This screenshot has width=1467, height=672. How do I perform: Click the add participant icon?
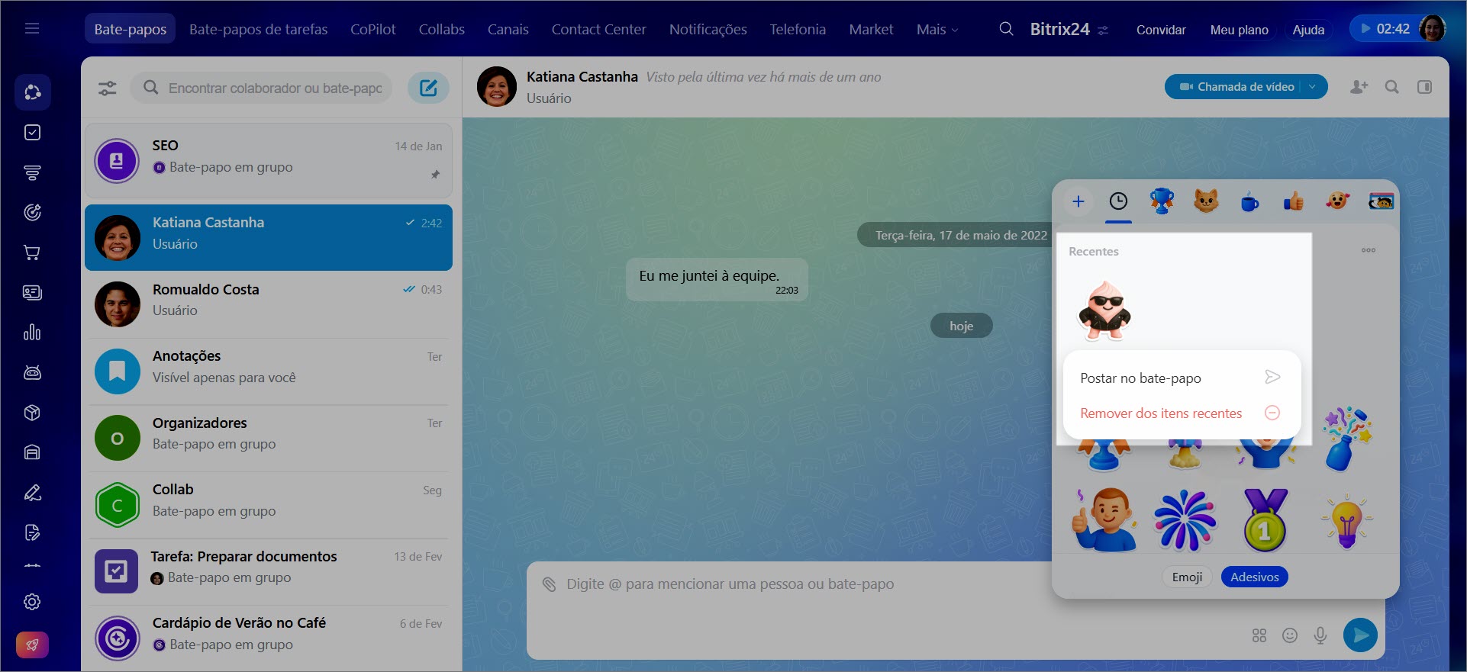[1359, 87]
